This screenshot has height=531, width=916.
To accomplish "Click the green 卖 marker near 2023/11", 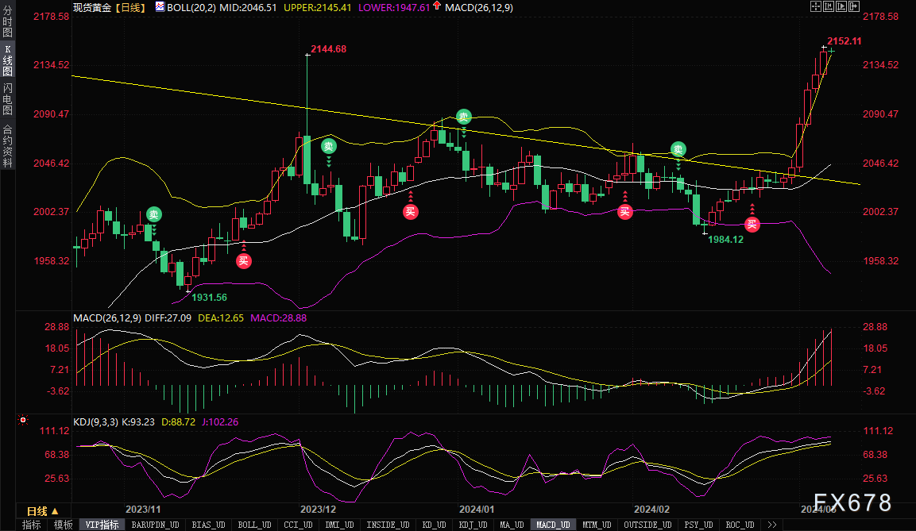I will [153, 215].
